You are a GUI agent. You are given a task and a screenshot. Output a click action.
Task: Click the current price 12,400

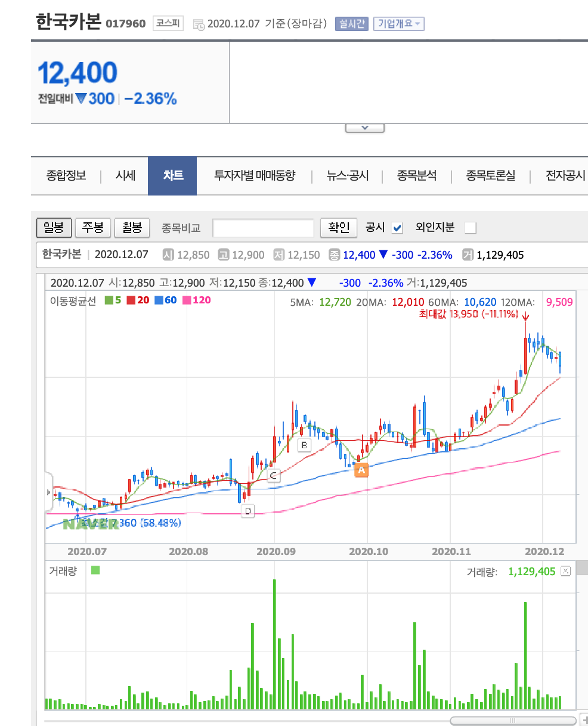[x=78, y=73]
